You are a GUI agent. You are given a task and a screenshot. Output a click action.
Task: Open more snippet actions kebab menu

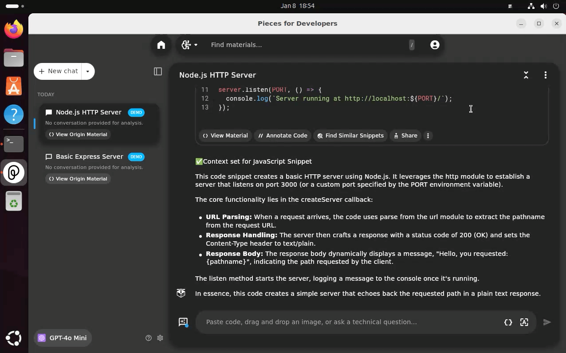428,136
